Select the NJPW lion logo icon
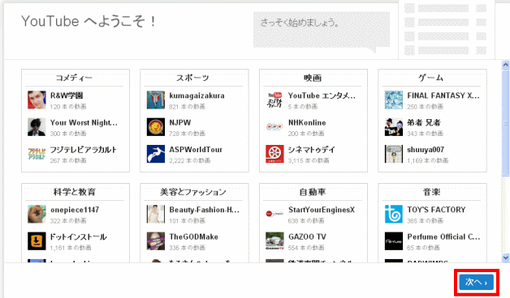Screen dimensions: 510x298 click(x=155, y=127)
